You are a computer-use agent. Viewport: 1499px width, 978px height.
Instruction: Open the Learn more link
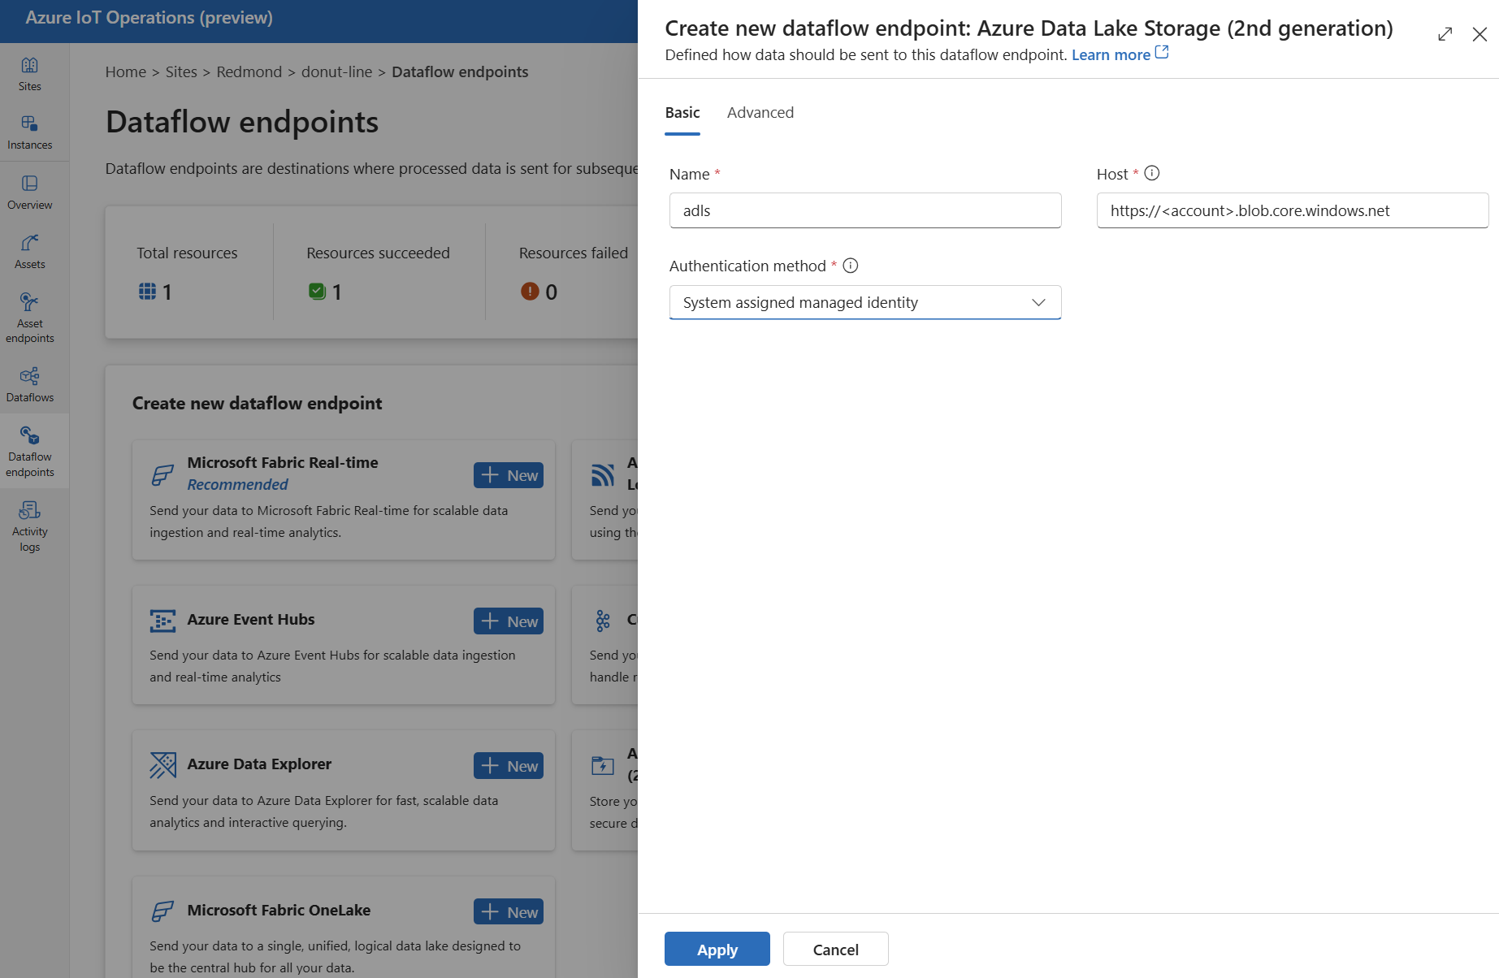pyautogui.click(x=1111, y=54)
